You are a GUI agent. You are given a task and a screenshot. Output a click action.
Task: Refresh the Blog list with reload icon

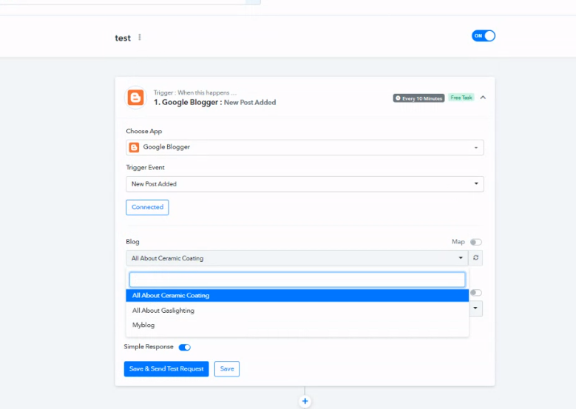coord(475,257)
